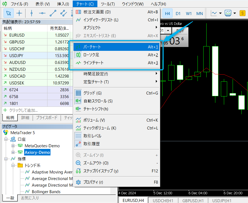Viewport: 248px width, 203px height.
Task: Click the BUY one-click trading button
Action: click(180, 31)
